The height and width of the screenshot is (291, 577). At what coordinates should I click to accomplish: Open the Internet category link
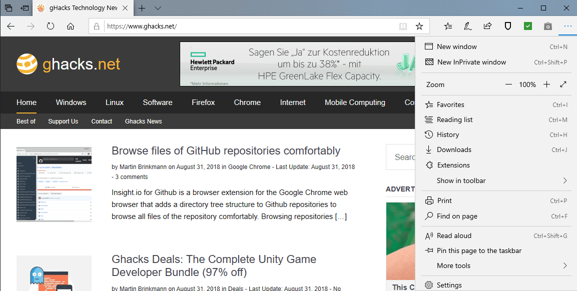click(x=293, y=102)
